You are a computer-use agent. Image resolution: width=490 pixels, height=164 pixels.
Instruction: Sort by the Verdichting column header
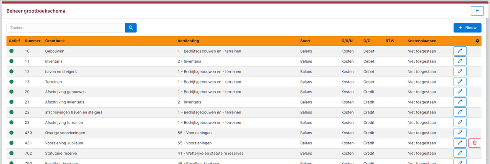pos(188,41)
